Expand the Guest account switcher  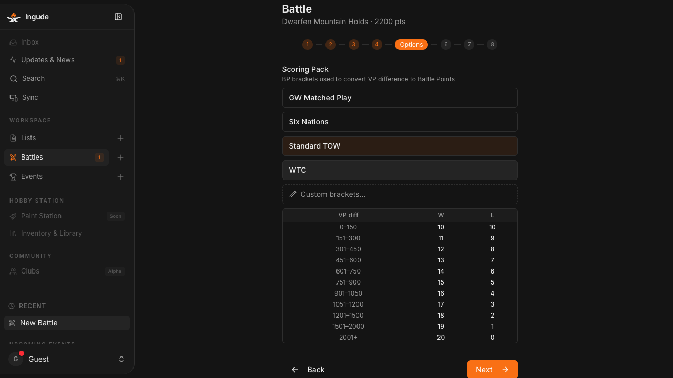point(121,359)
